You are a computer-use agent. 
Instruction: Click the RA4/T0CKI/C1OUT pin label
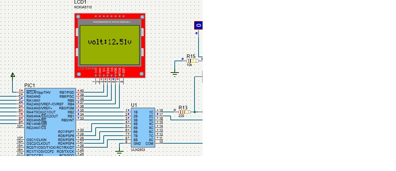(41, 112)
